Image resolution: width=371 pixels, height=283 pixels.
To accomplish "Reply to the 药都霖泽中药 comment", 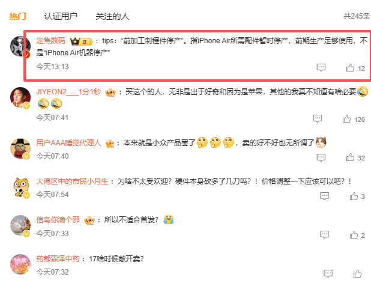I will [328, 273].
